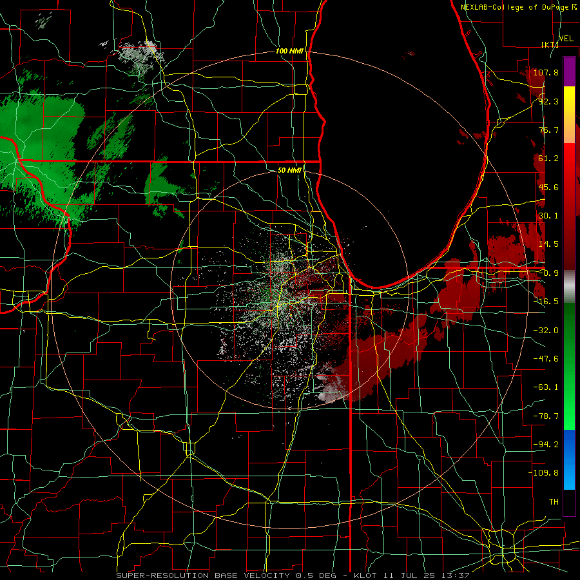Click the 92.3 value on velocity scale

(548, 101)
